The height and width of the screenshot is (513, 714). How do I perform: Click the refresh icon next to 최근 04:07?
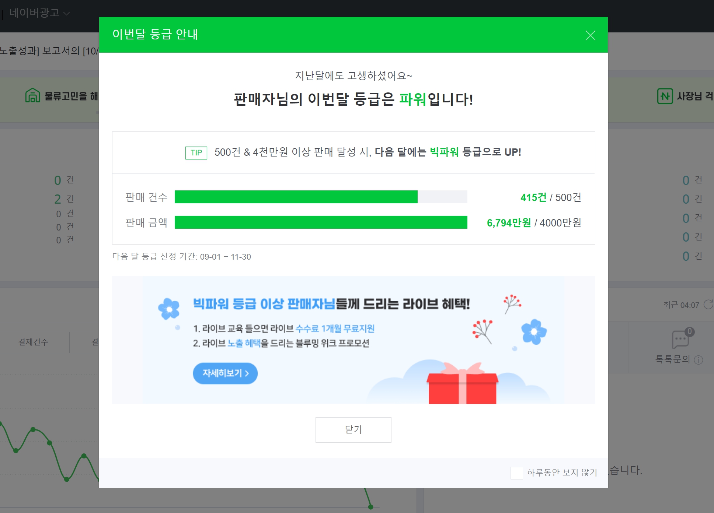pyautogui.click(x=708, y=305)
